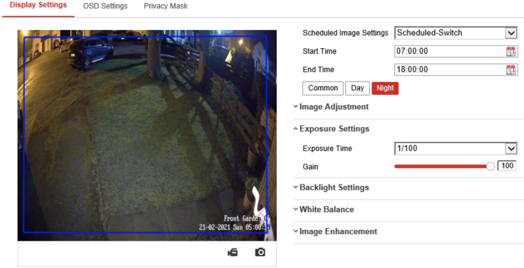
Task: Expand the Image Enhancement section
Action: point(338,232)
